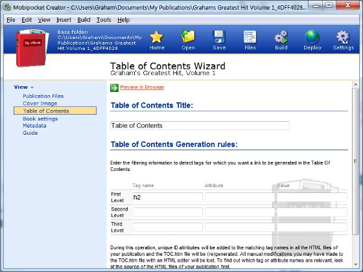Click the Third Level tag name field
Screen dimensions: 363x272
click(x=167, y=227)
